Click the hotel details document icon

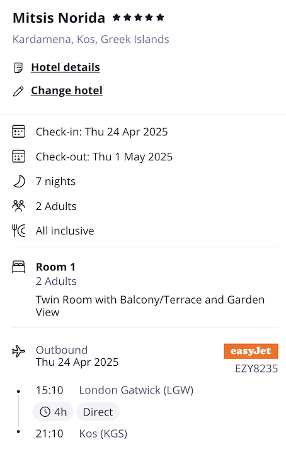point(18,68)
